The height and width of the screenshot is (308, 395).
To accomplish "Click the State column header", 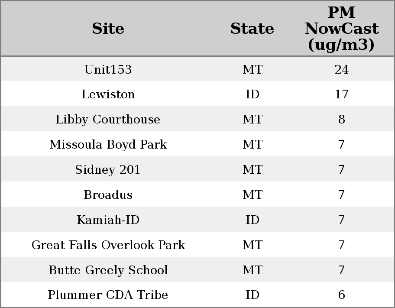I will tap(252, 29).
